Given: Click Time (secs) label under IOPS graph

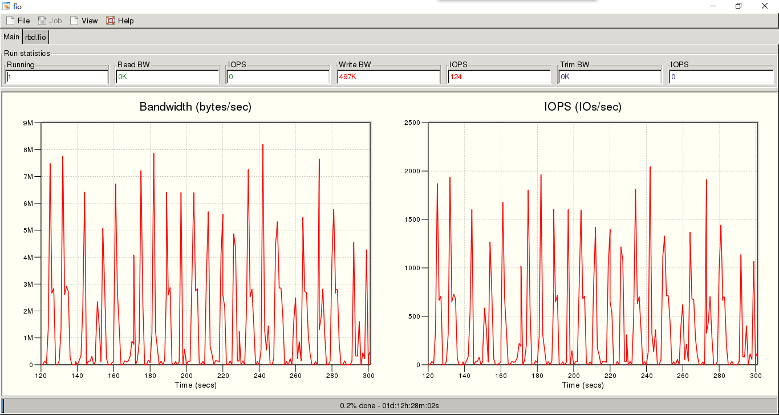Looking at the screenshot, I should pyautogui.click(x=583, y=385).
